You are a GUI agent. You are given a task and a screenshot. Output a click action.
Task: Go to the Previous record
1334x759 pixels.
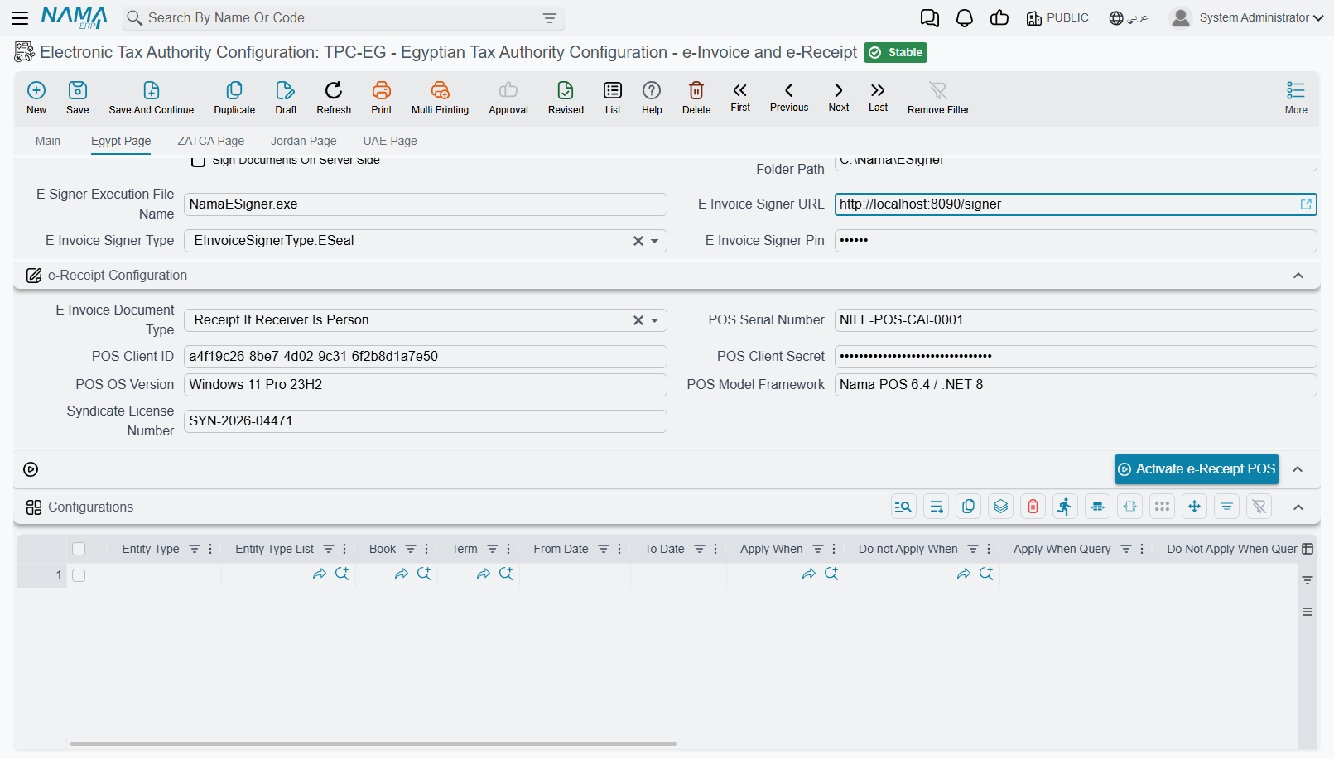coord(789,96)
